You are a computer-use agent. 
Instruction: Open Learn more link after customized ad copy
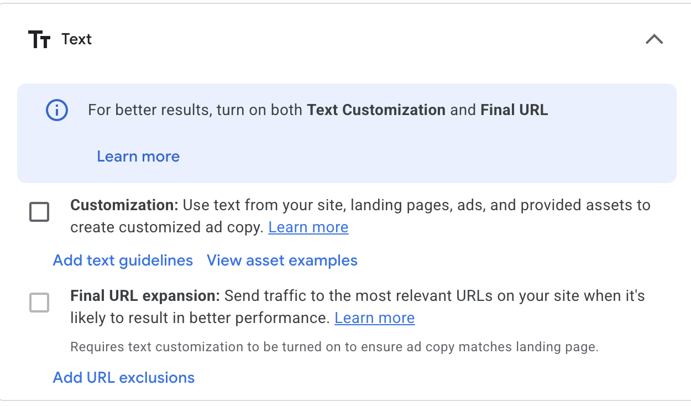click(x=308, y=227)
